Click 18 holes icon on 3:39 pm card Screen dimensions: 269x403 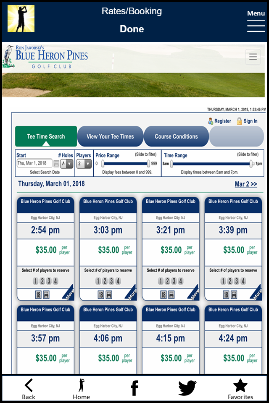point(226,295)
